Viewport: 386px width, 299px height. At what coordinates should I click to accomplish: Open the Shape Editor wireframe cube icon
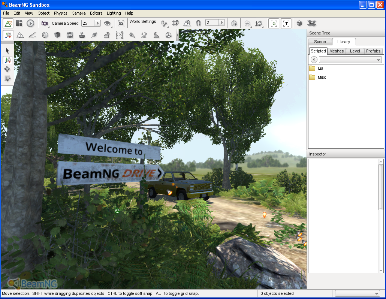[x=168, y=35]
